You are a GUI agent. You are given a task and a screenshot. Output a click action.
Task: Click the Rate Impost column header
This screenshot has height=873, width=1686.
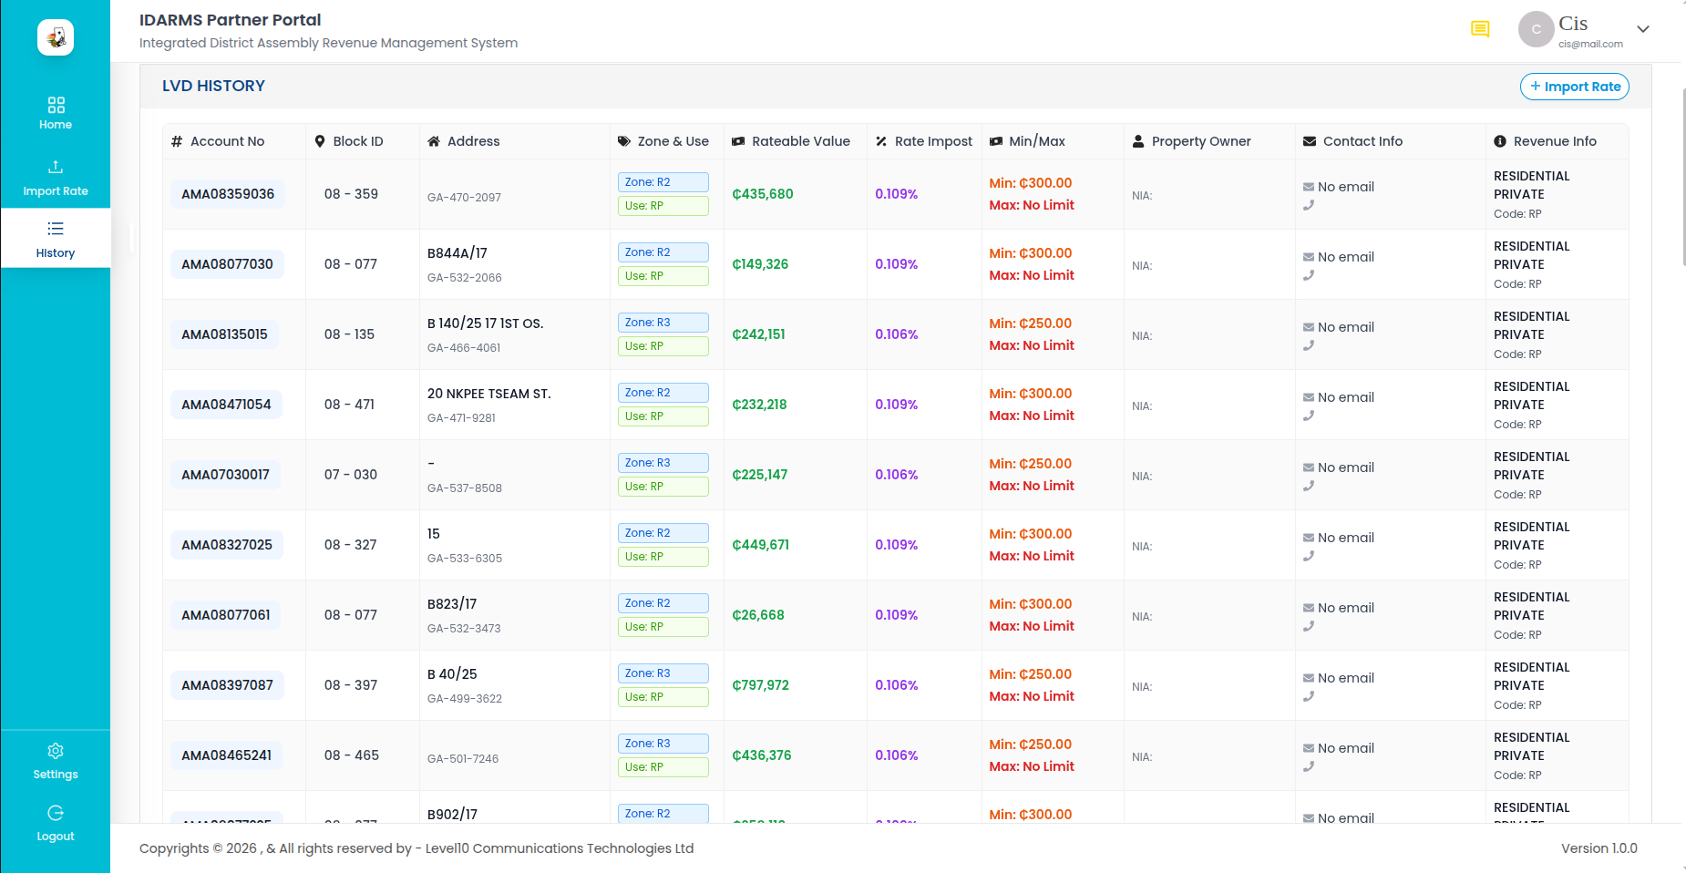coord(924,141)
